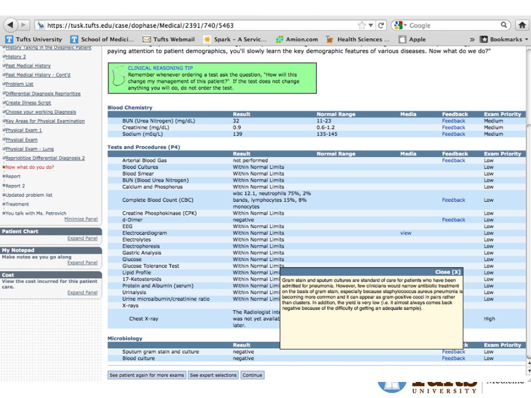Expand the My Notepad panel
Screen dimensions: 531x398
pos(82,263)
